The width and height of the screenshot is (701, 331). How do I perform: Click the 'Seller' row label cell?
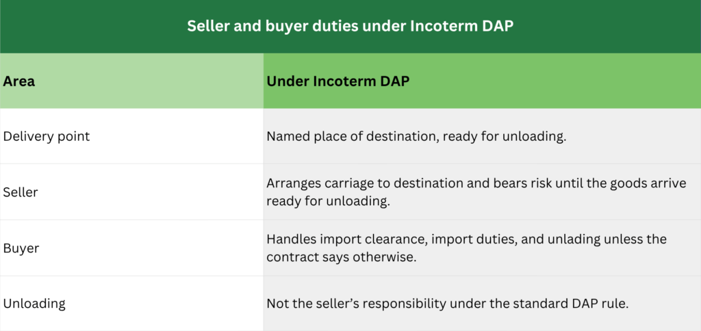[131, 192]
